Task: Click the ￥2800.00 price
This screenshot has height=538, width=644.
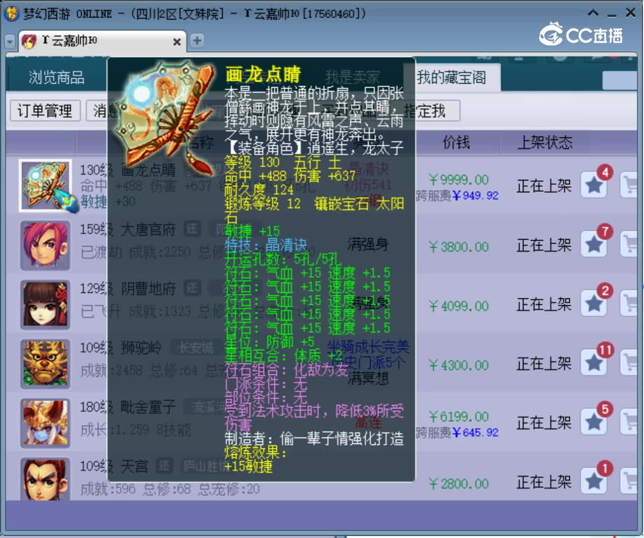Action: [459, 484]
